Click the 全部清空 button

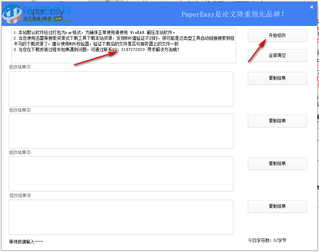click(277, 56)
